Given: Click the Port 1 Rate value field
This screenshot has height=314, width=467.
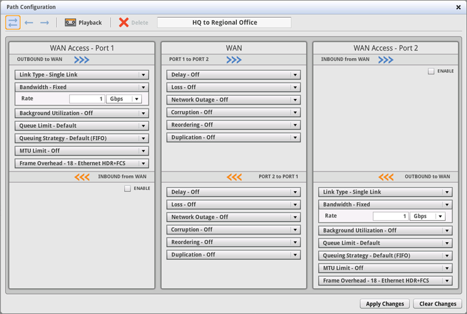Looking at the screenshot, I should click(87, 99).
